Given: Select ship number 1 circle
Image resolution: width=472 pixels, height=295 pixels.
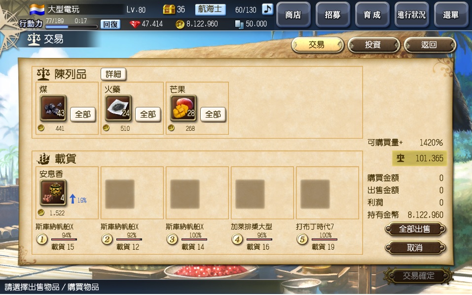Looking at the screenshot, I should [x=42, y=239].
